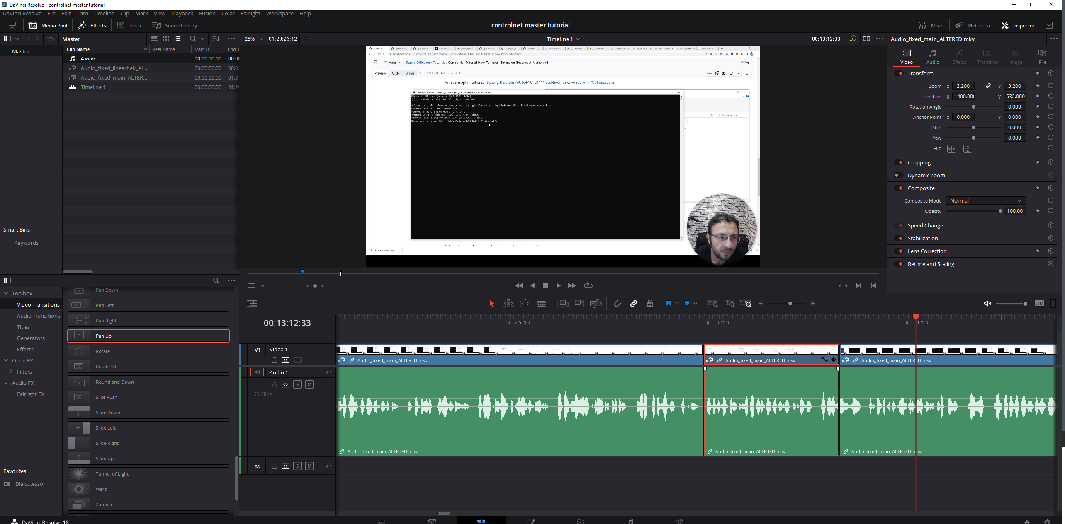Screen dimensions: 1065x524
Task: Open the Audio tab in Inspector
Action: click(x=932, y=56)
